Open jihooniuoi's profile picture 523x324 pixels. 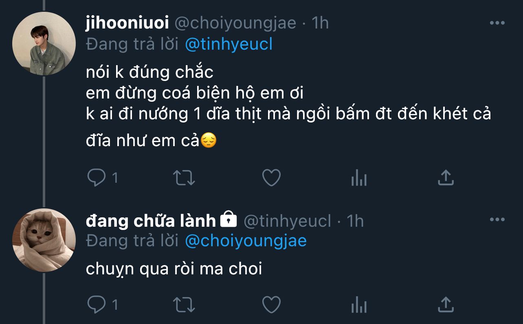(44, 44)
